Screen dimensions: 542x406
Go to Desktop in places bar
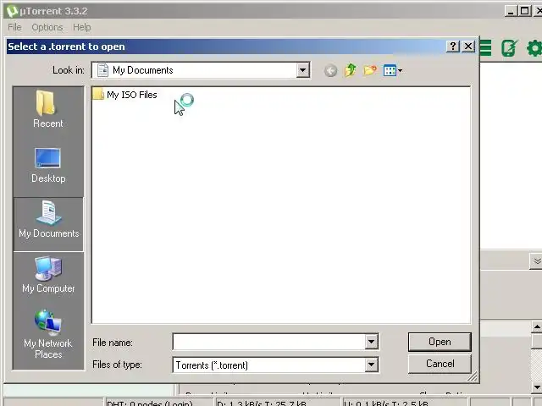(48, 165)
